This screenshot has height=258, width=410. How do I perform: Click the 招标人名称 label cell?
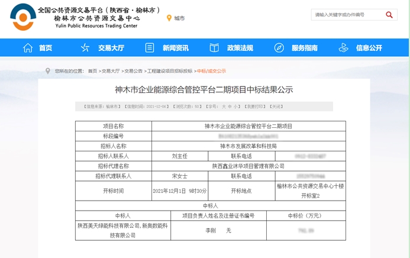(114, 146)
